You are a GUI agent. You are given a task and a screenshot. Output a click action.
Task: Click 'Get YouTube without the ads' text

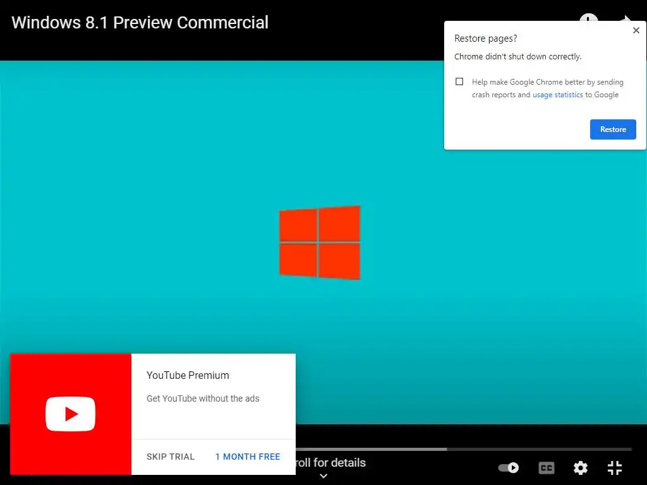pyautogui.click(x=203, y=399)
